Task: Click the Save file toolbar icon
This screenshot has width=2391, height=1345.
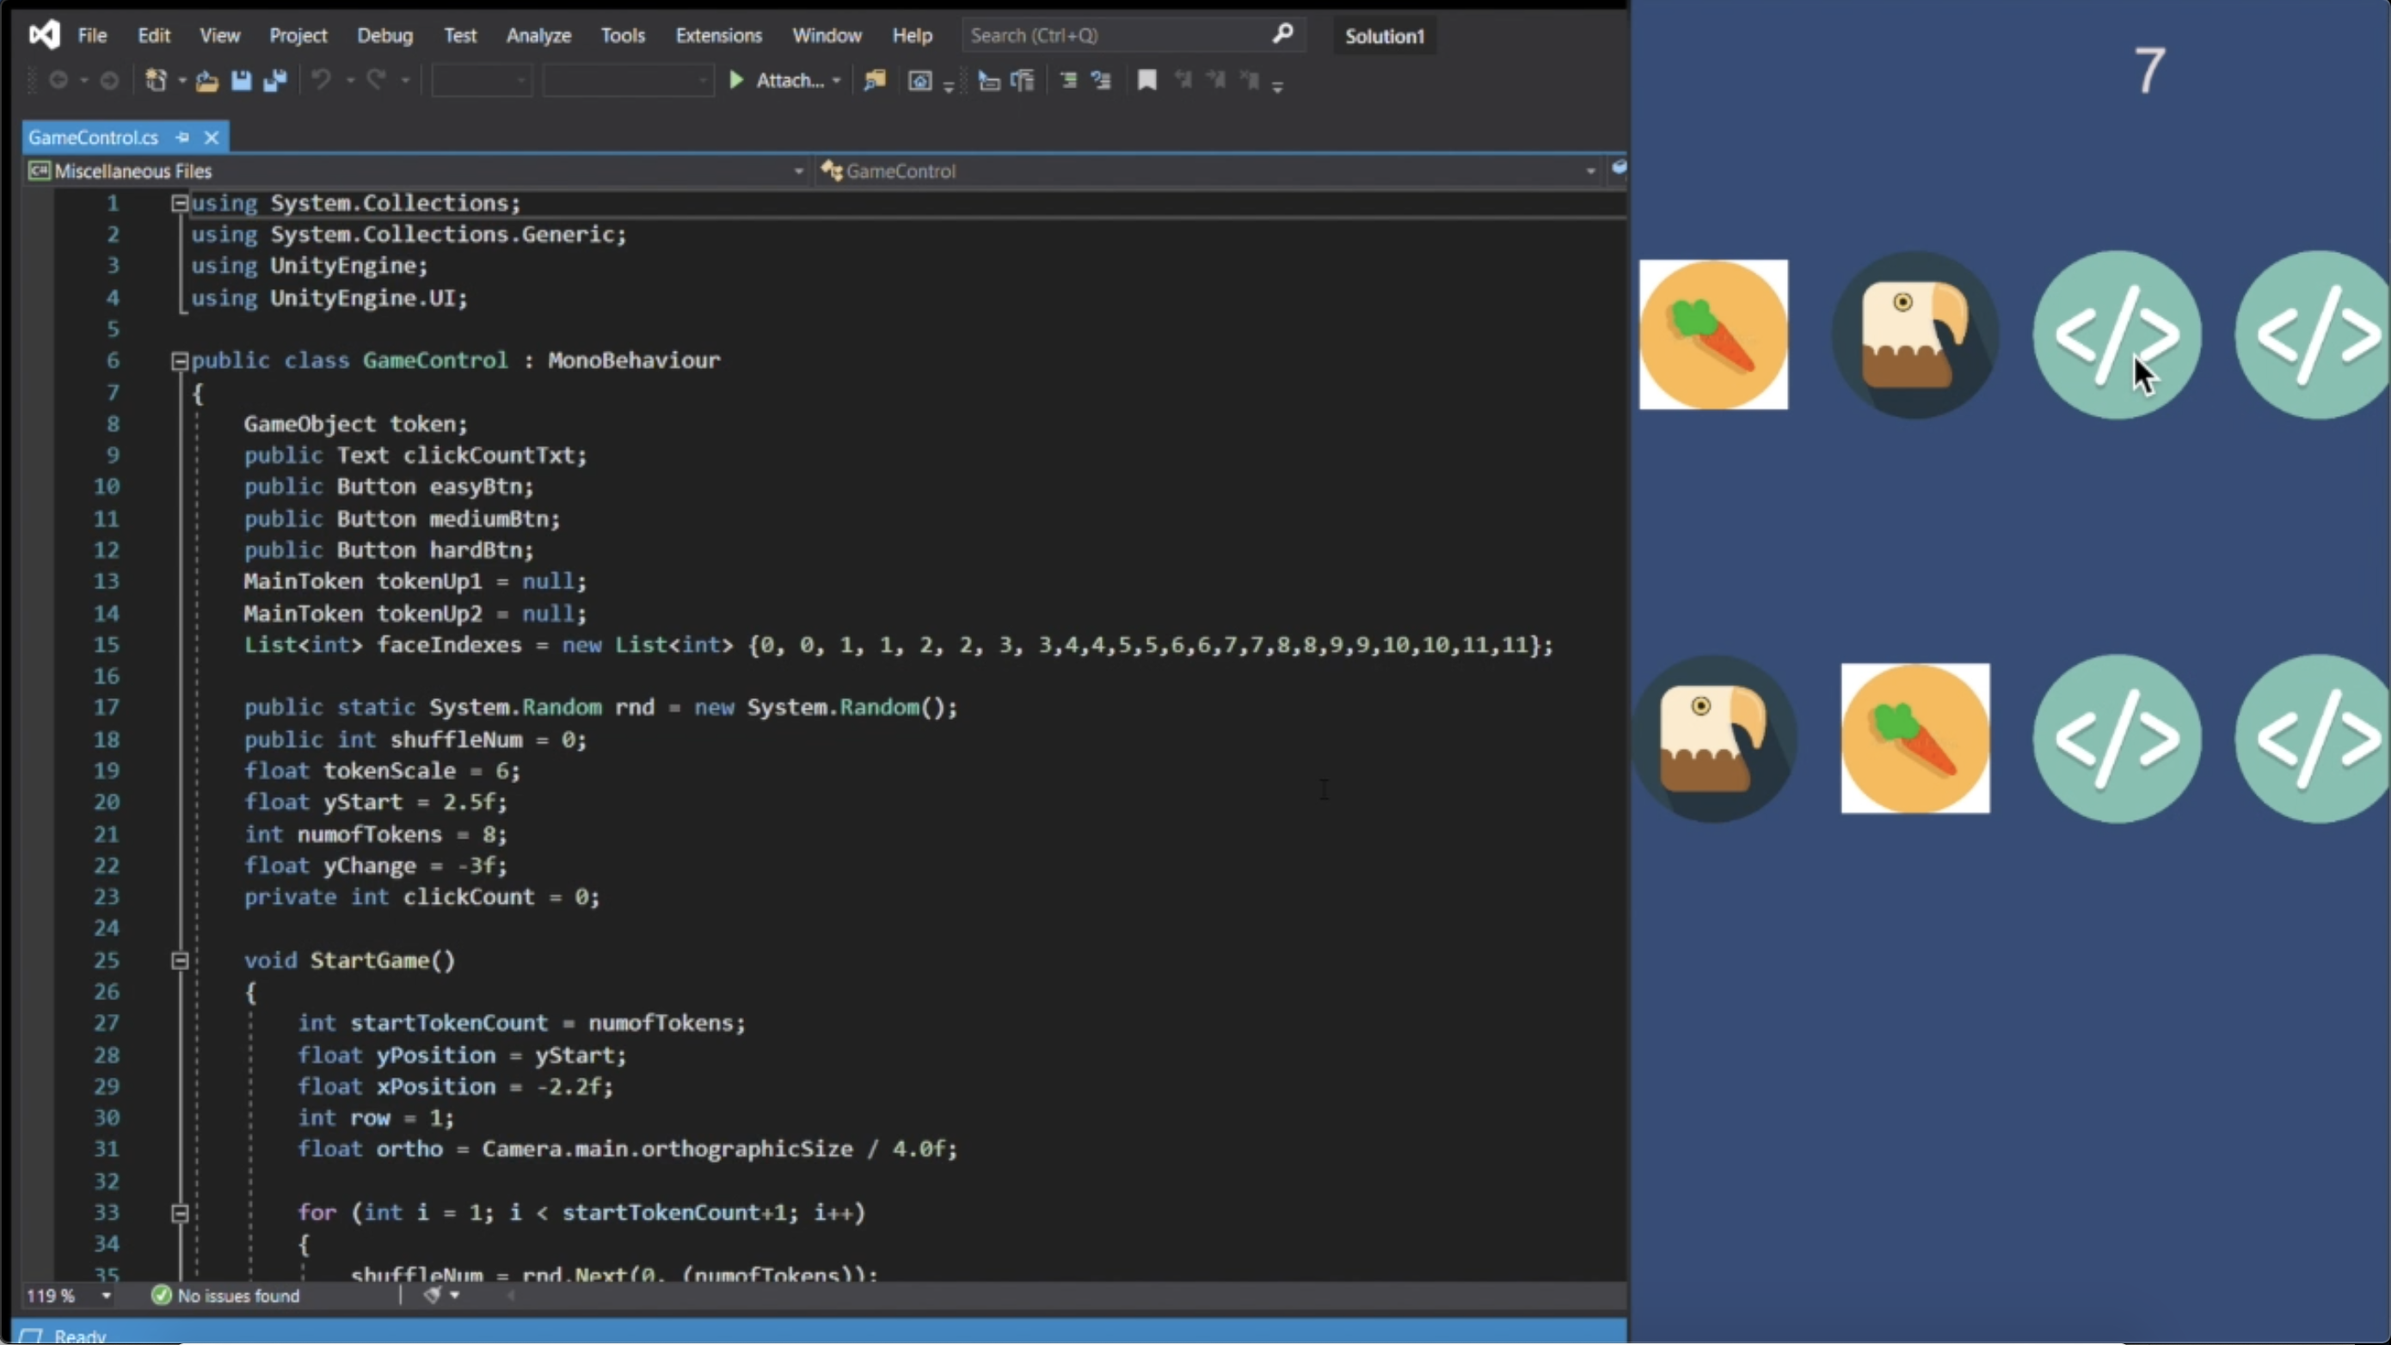Action: pyautogui.click(x=242, y=81)
